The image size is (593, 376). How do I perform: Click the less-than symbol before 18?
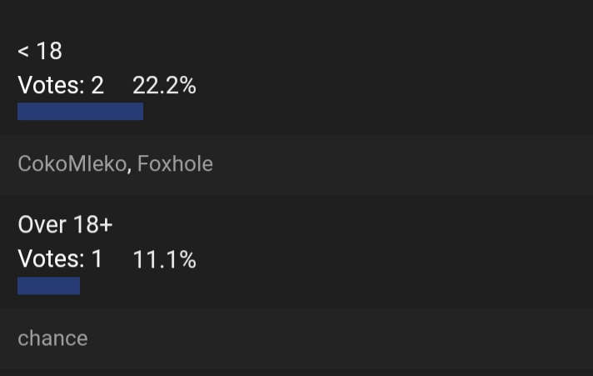[x=23, y=51]
